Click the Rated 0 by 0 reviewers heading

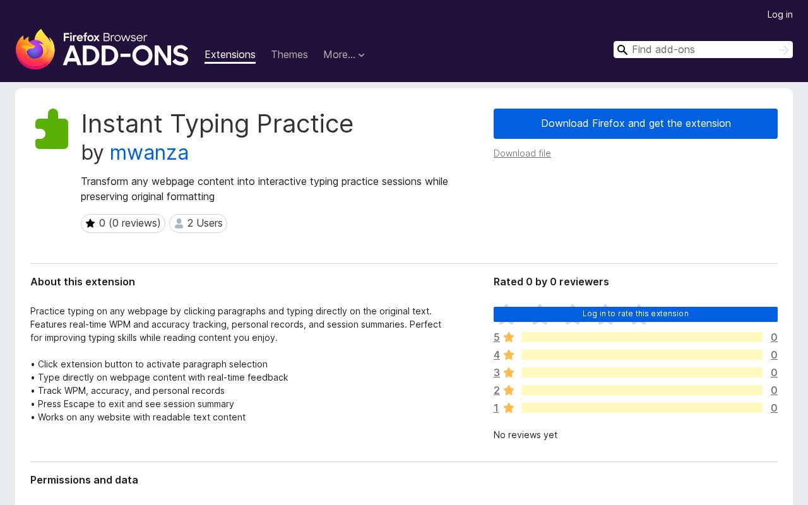click(551, 282)
